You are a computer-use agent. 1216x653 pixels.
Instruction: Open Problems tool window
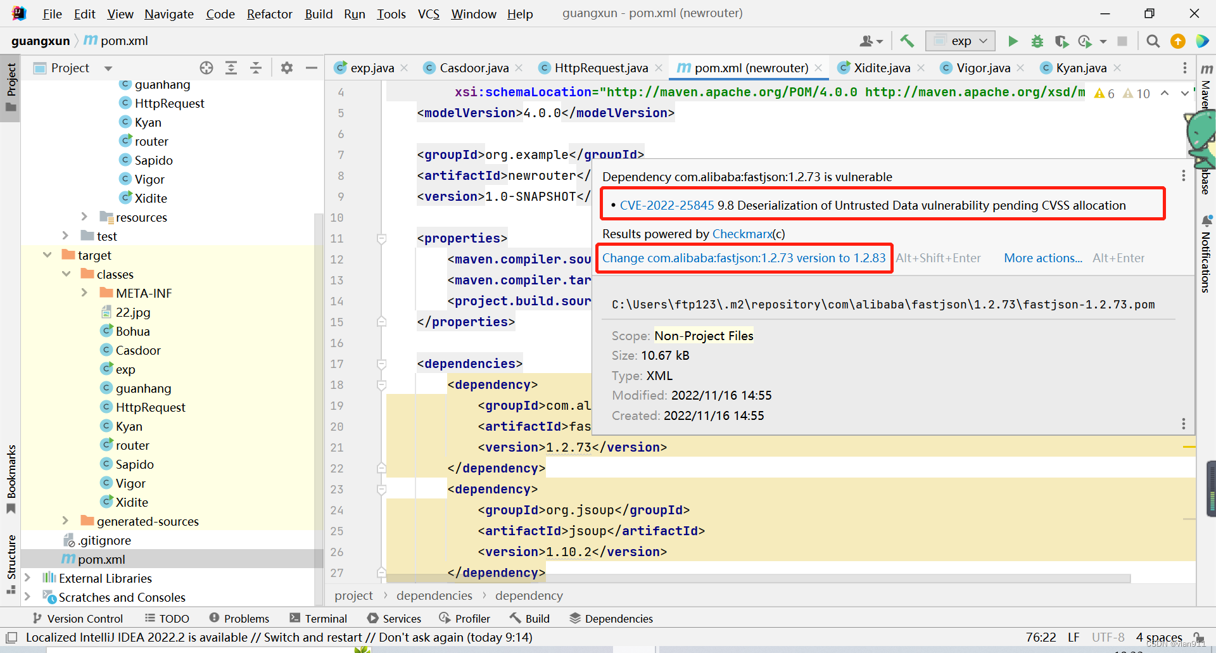[239, 618]
